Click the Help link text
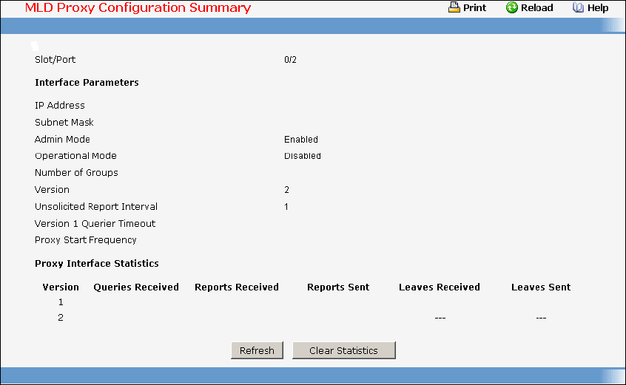This screenshot has height=385, width=626. click(x=598, y=7)
